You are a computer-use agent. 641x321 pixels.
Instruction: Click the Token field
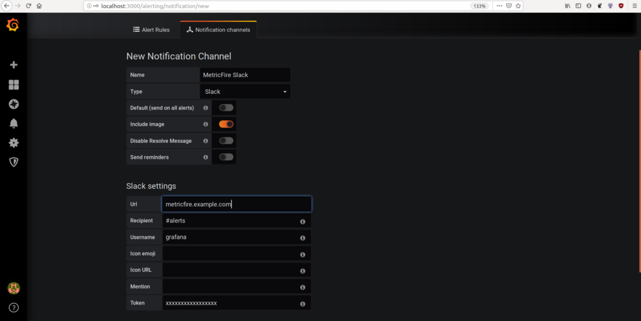point(237,303)
